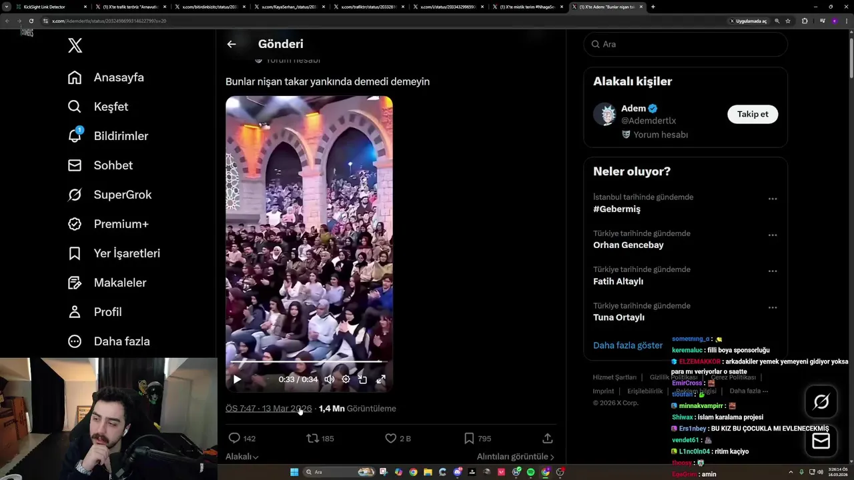Go to Profil page

coord(95,312)
